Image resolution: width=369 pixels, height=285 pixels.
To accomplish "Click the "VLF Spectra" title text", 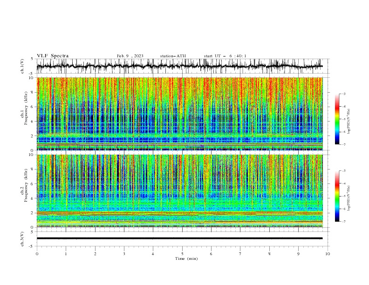I will (x=53, y=56).
